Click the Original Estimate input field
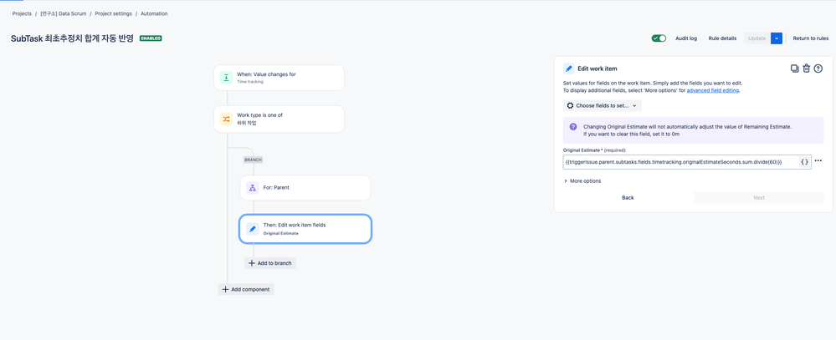 point(681,162)
